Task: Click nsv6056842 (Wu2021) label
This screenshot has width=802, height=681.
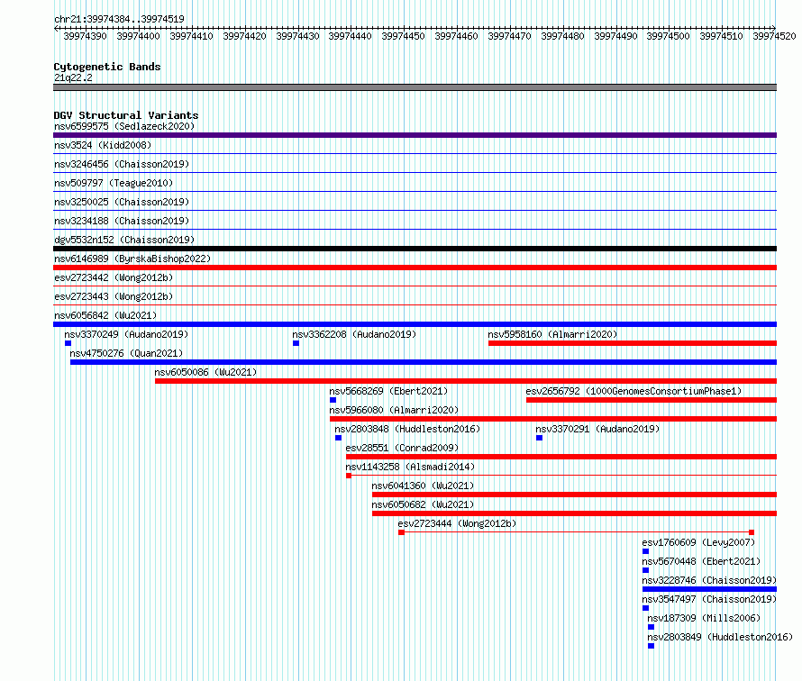Action: coord(105,315)
